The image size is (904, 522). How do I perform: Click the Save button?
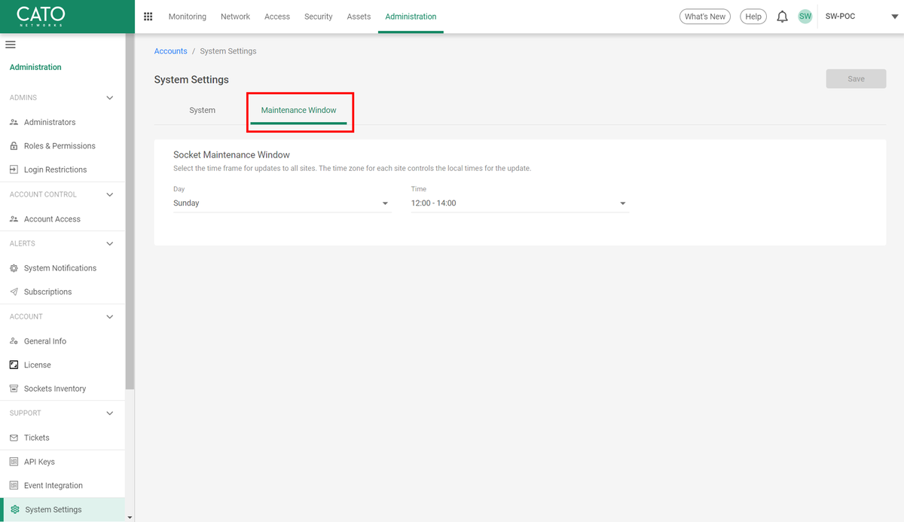point(856,78)
